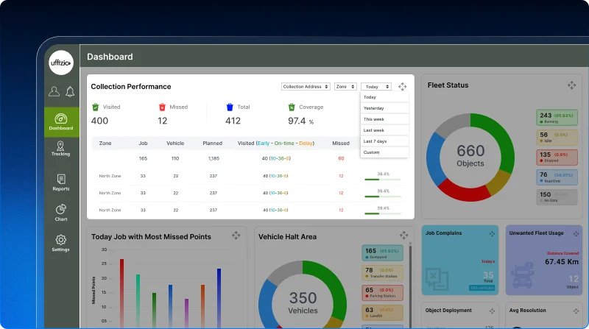The image size is (589, 329).
Task: Click the red Missed bin icon
Action: pos(162,107)
